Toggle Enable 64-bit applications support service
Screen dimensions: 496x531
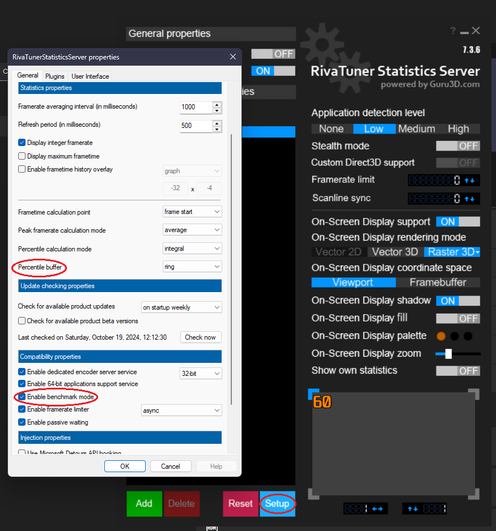coord(22,384)
